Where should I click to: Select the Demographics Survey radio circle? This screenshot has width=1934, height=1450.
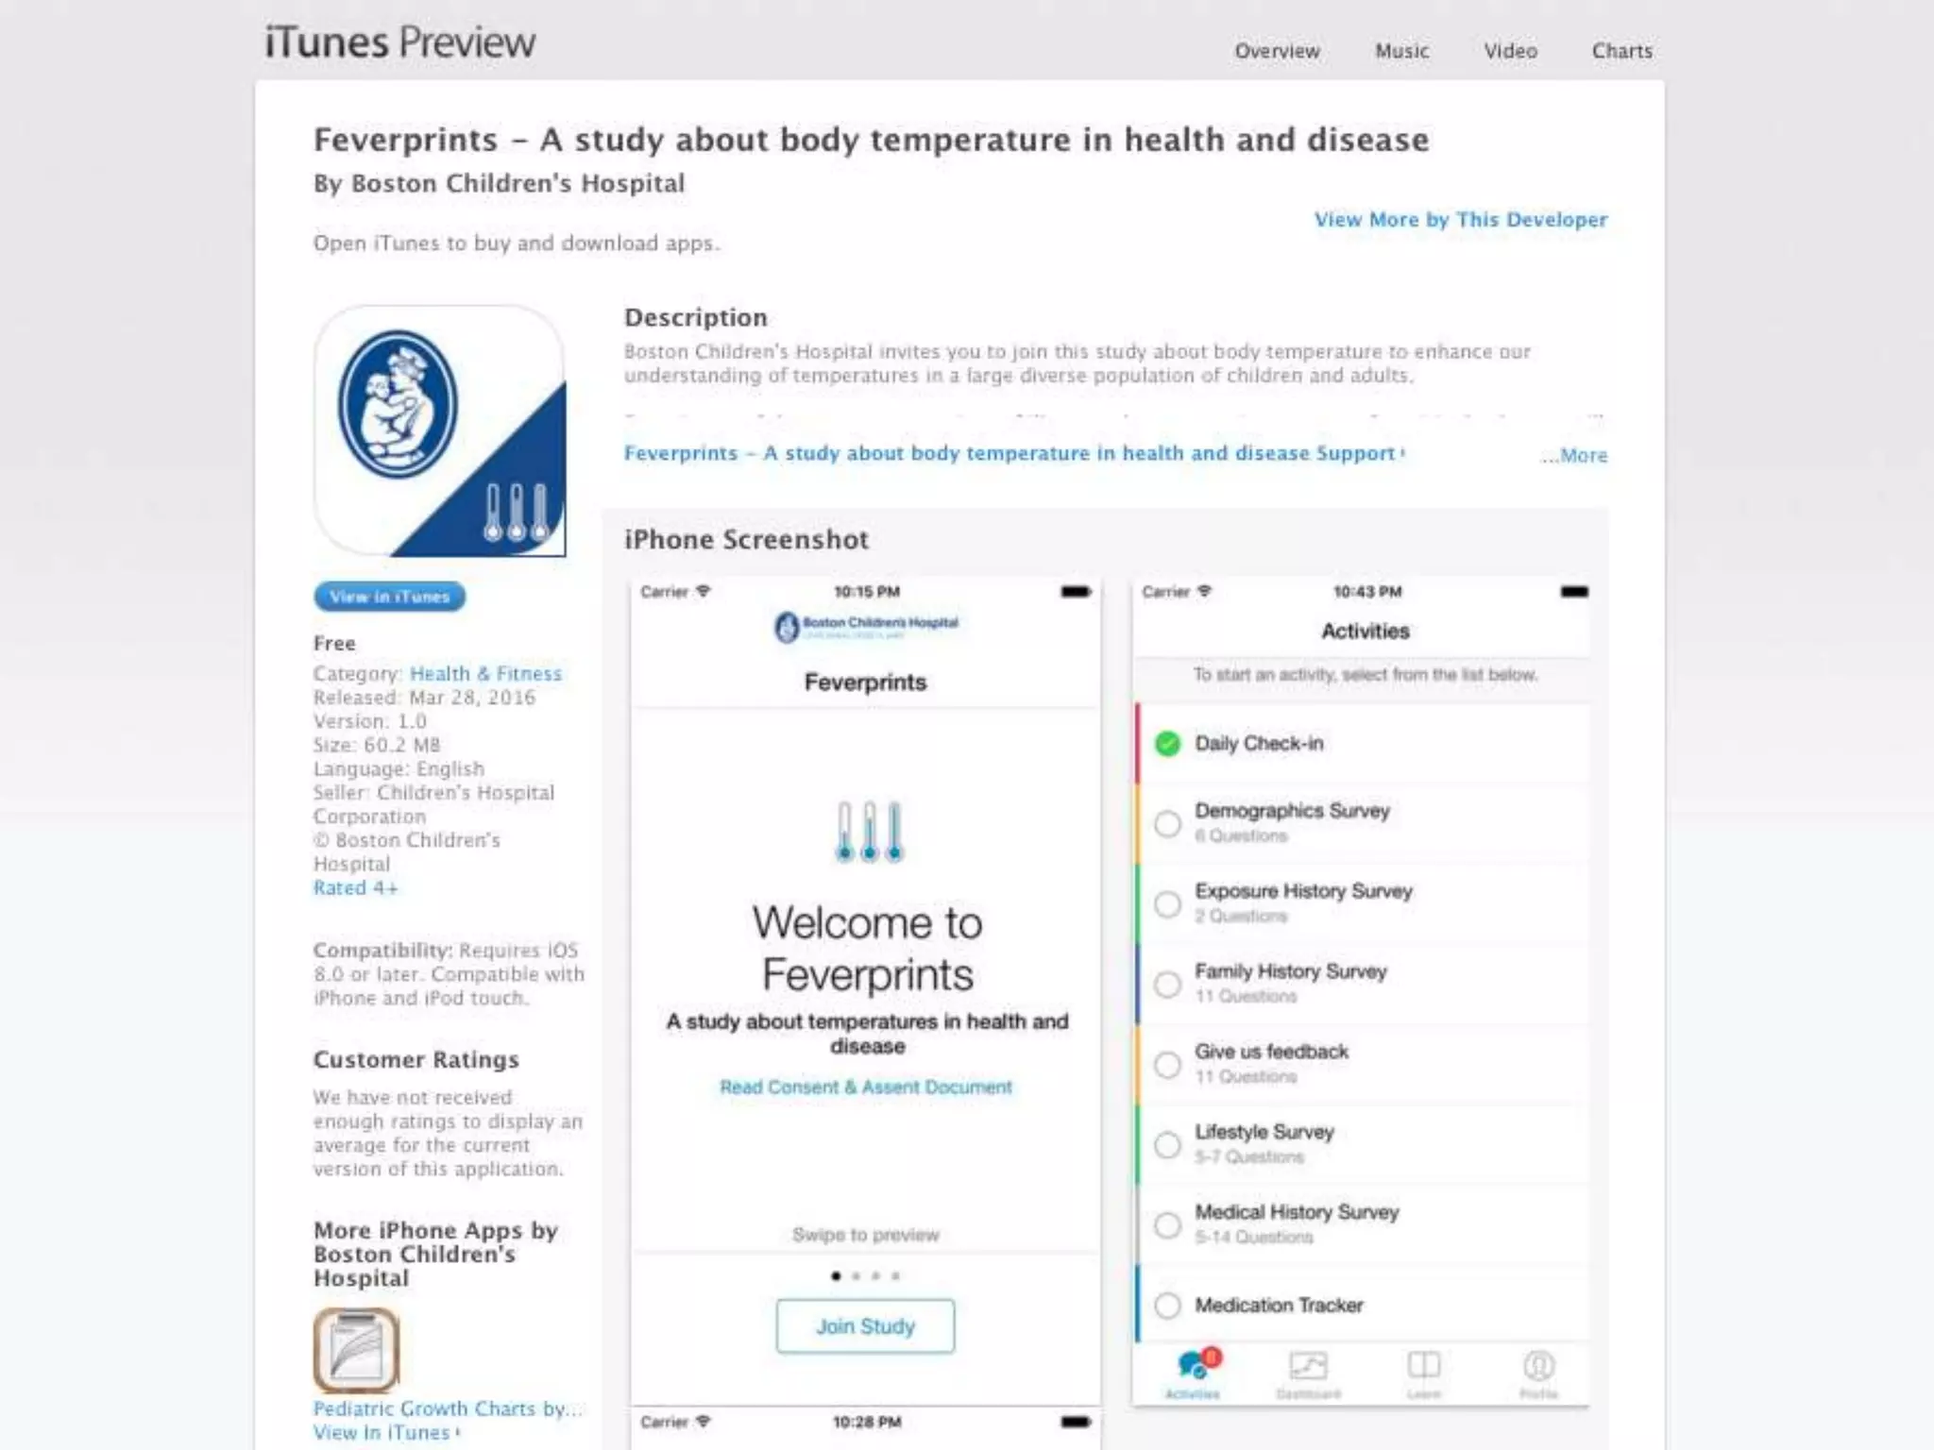[1168, 823]
